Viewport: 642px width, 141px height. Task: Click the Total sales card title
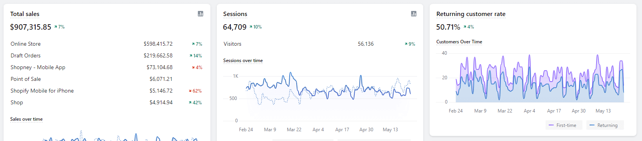[25, 14]
